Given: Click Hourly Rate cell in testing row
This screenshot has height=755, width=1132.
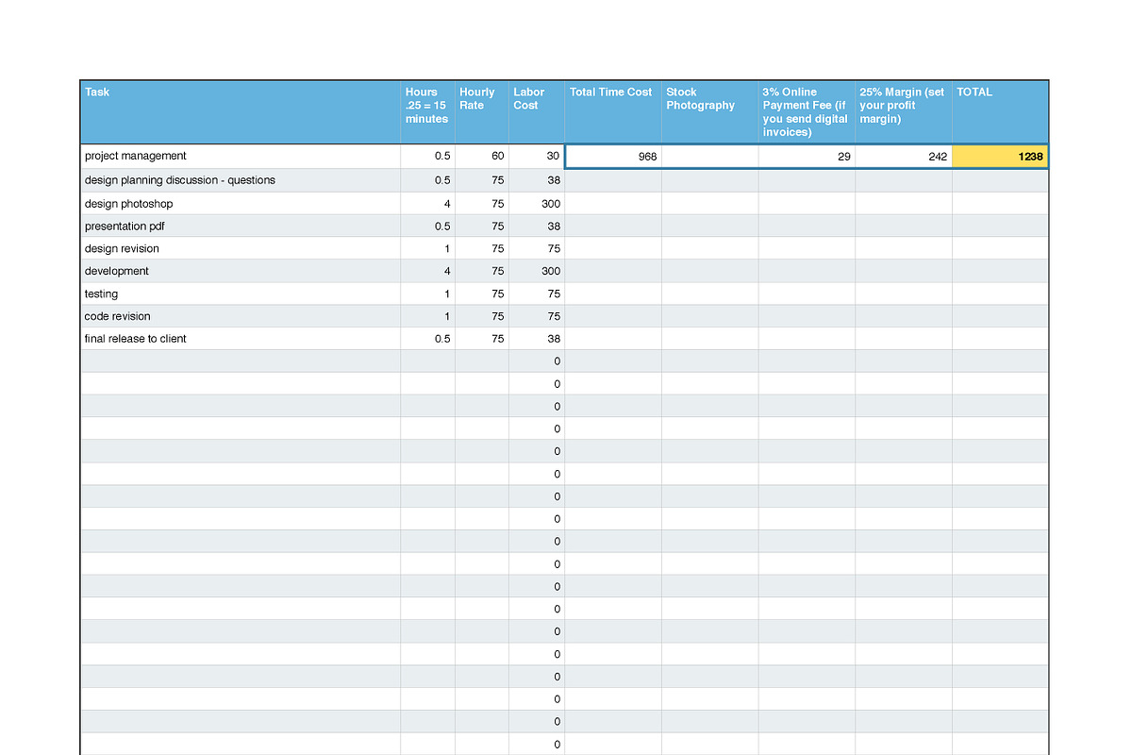Looking at the screenshot, I should pos(482,294).
